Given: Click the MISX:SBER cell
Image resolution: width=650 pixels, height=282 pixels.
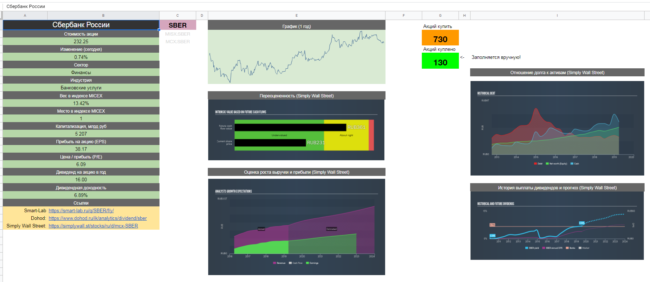Looking at the screenshot, I should point(178,34).
